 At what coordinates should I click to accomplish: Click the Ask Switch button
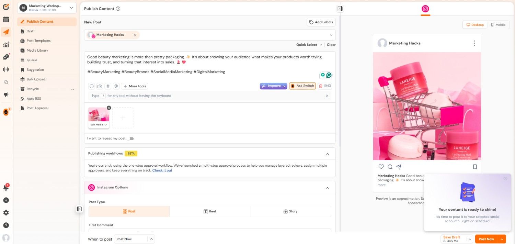pyautogui.click(x=302, y=86)
